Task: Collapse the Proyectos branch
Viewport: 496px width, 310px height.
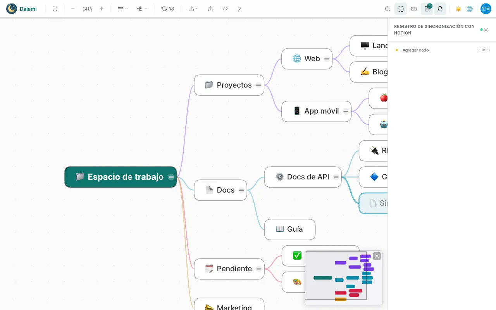Action: pyautogui.click(x=258, y=85)
